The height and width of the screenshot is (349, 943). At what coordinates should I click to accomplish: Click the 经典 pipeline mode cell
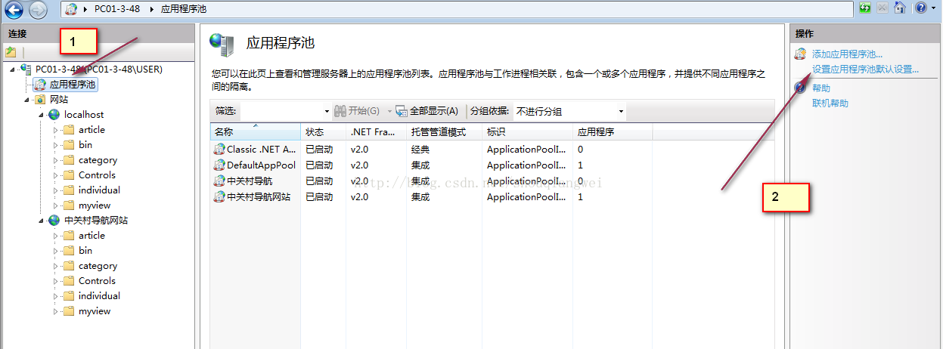[420, 150]
